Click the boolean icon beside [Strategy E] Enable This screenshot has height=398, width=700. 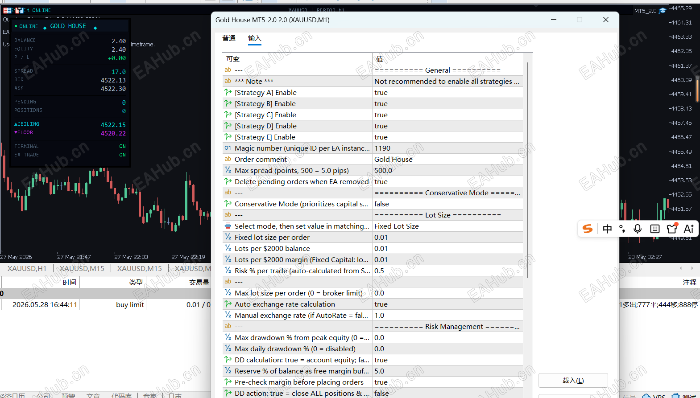(x=228, y=137)
